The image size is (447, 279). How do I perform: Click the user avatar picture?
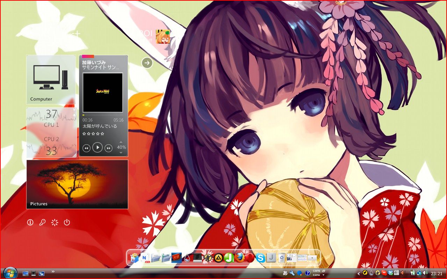tap(163, 37)
